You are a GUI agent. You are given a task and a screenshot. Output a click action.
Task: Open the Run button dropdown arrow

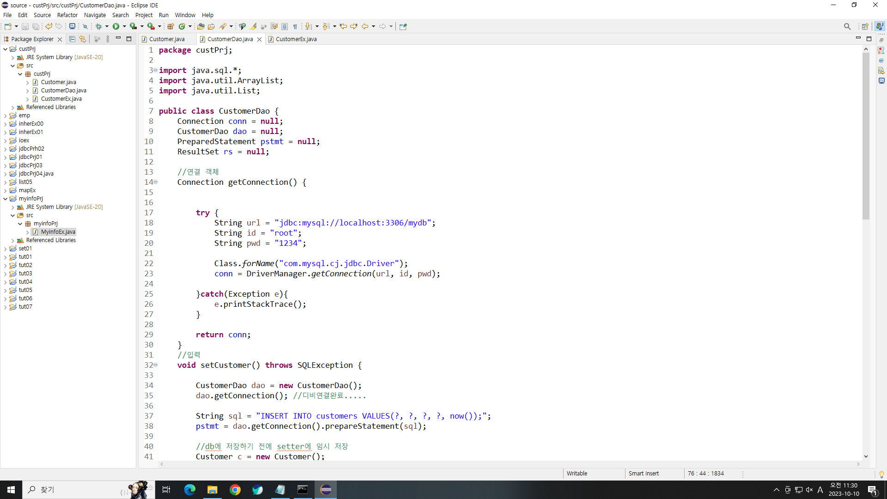(124, 26)
